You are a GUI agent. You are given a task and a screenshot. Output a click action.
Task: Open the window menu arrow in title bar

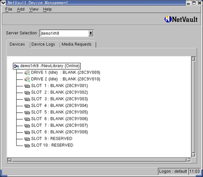click(x=3, y=3)
